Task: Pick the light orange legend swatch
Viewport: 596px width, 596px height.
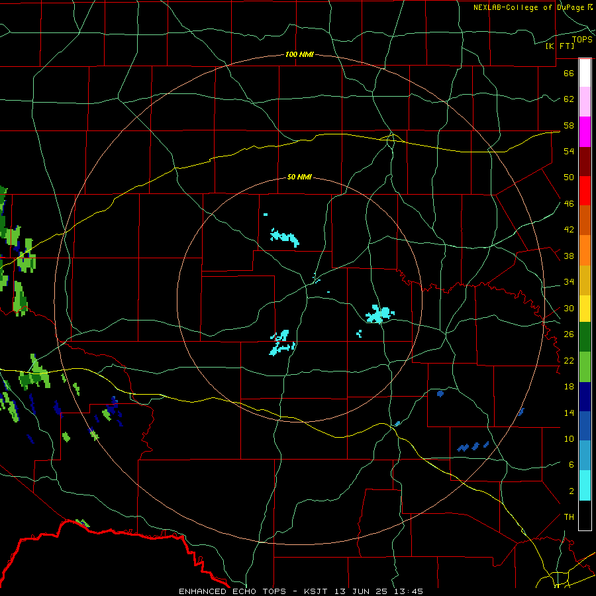Action: 585,250
